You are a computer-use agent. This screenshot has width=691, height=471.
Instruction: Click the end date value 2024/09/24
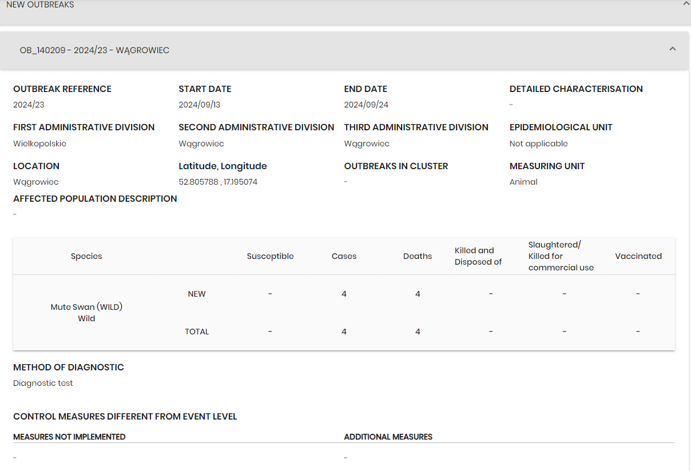366,105
